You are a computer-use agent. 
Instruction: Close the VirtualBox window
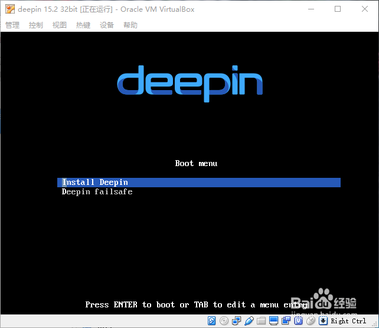pyautogui.click(x=365, y=9)
